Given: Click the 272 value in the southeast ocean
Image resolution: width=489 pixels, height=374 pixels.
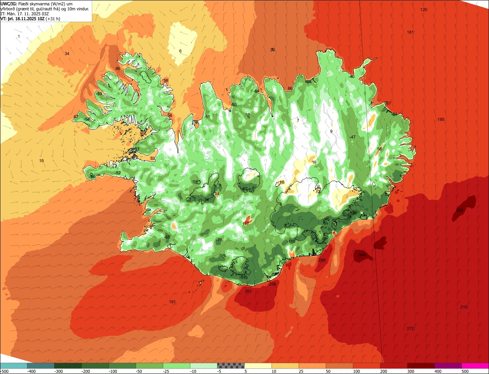Looking at the screenshot, I should click(410, 328).
